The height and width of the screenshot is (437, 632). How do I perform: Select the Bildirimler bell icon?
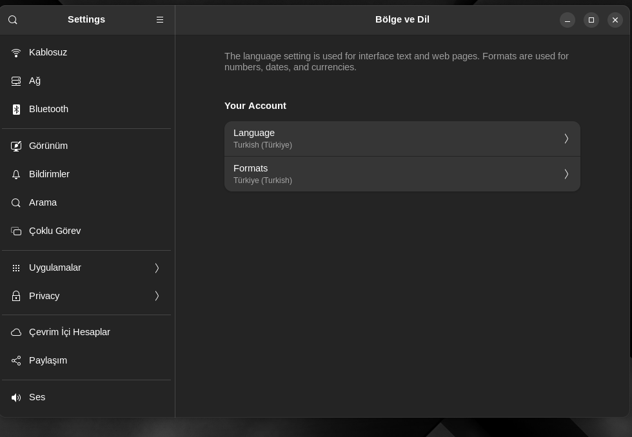tap(16, 175)
